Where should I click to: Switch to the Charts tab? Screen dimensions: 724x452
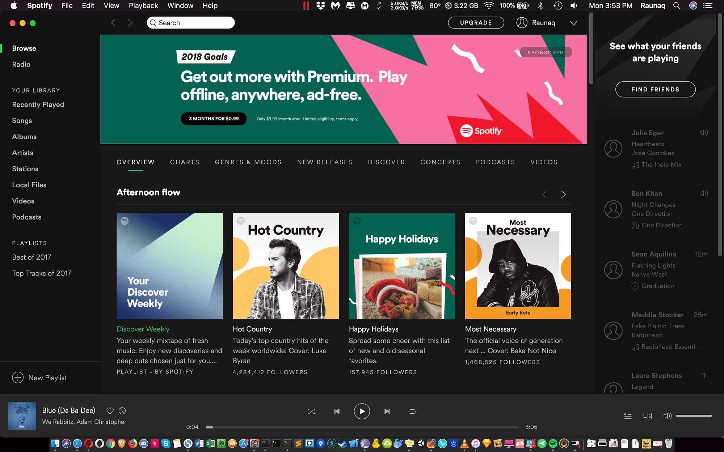pyautogui.click(x=185, y=162)
